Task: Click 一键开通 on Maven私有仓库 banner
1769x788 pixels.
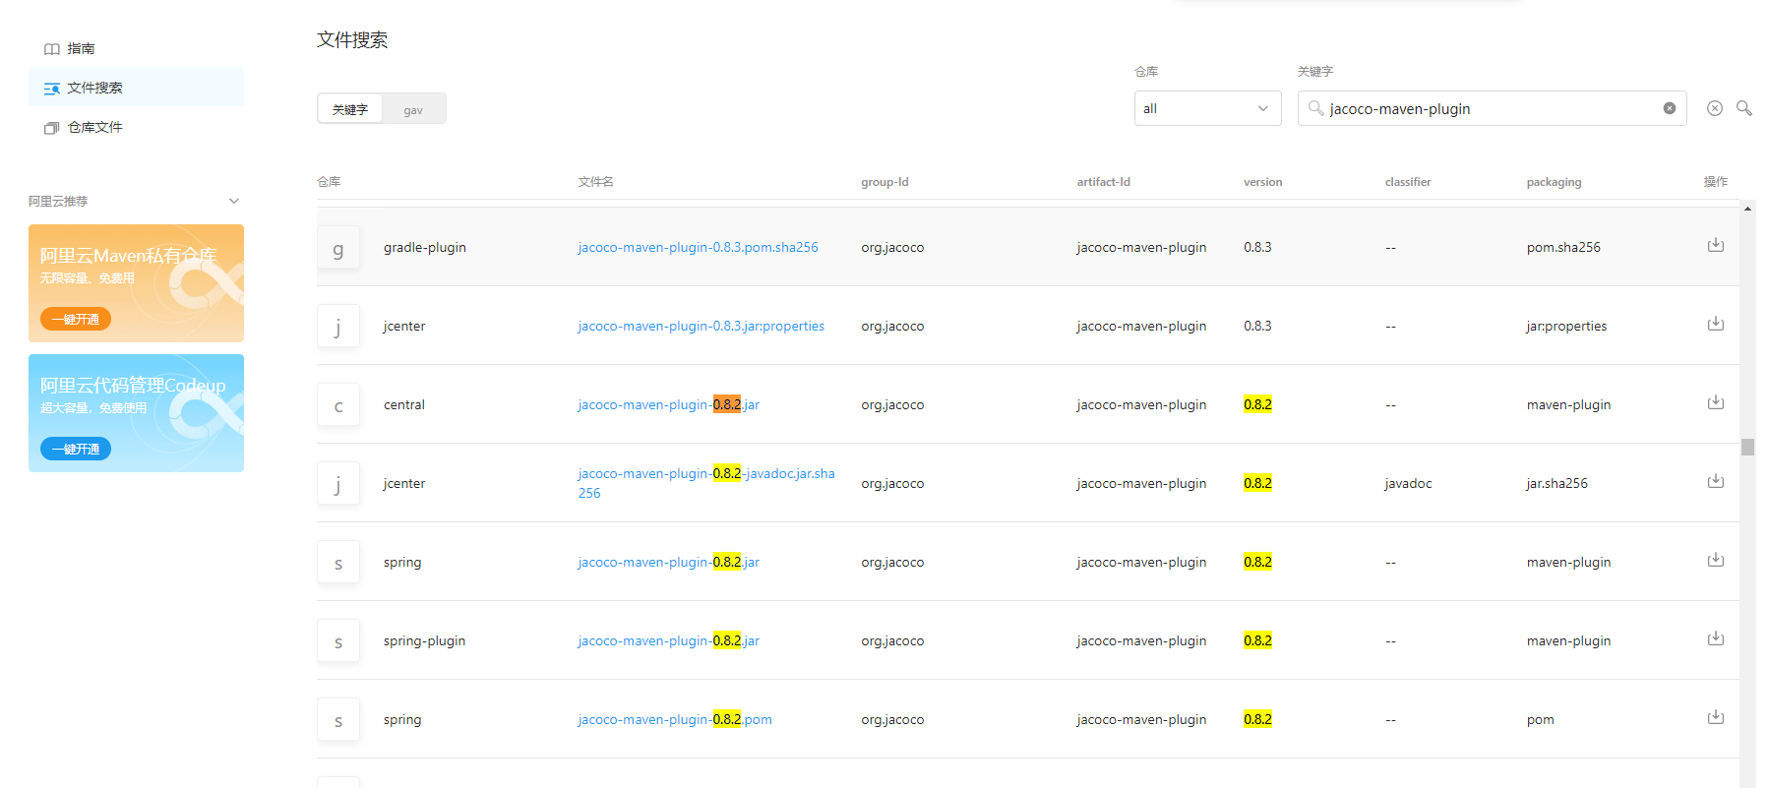Action: pos(76,319)
